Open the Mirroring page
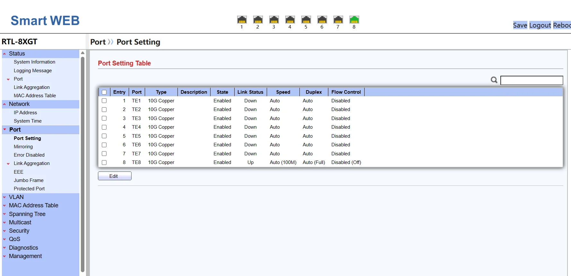Viewport: 571px width, 276px height. pyautogui.click(x=23, y=147)
